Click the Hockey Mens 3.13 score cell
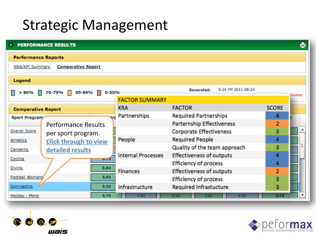The height and width of the screenshot is (237, 316). coord(176,195)
